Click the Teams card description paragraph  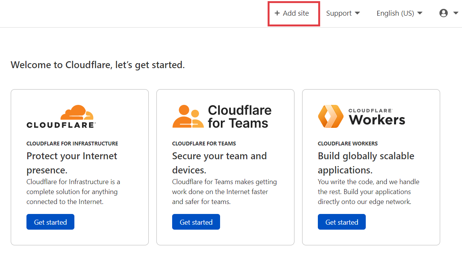pos(224,192)
